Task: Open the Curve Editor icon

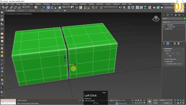Action: (141, 8)
